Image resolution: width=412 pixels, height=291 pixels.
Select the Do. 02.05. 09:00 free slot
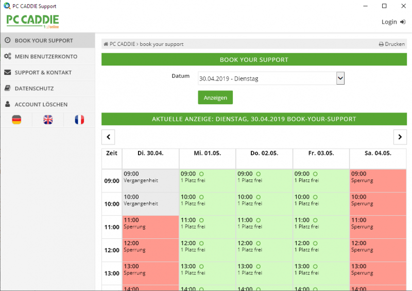[x=264, y=181]
